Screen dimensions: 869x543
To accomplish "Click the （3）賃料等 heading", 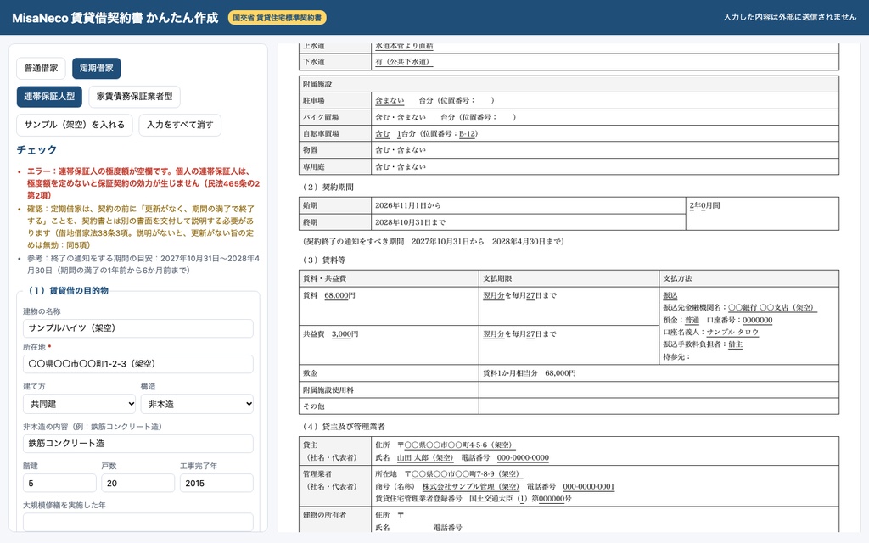I will tap(322, 260).
